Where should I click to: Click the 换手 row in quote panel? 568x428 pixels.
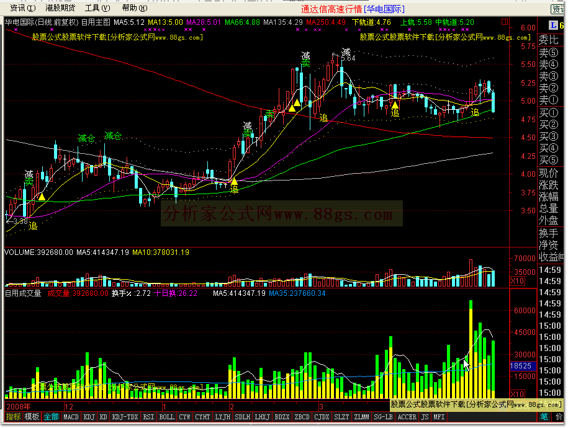tap(549, 233)
